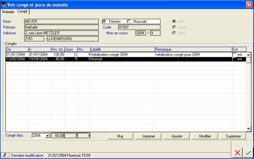Select the actif radio option
The width and height of the screenshot is (254, 159).
click(174, 22)
